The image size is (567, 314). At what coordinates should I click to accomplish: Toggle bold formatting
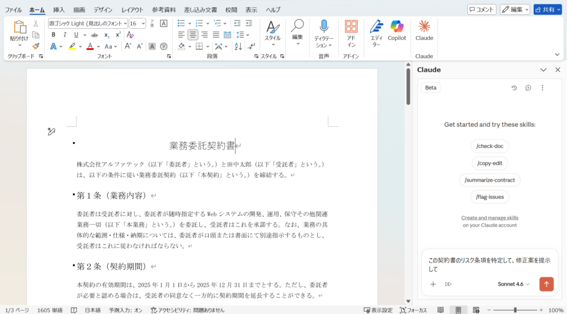coord(54,35)
